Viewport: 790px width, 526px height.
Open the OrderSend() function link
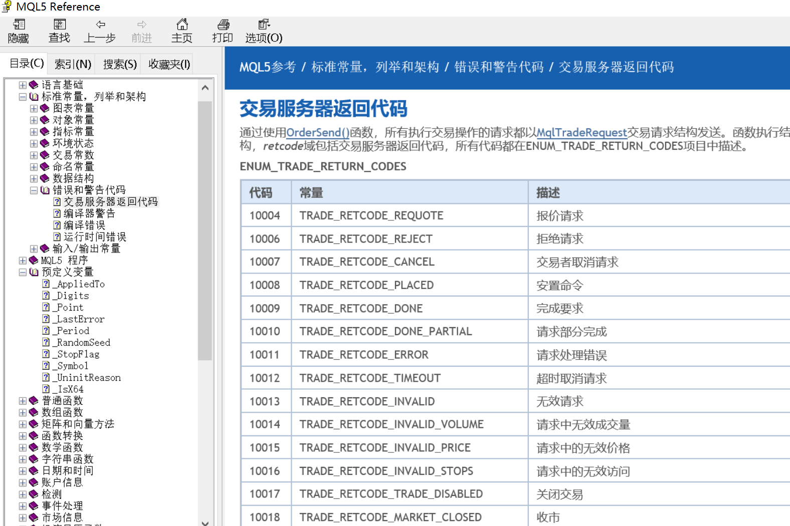click(318, 132)
